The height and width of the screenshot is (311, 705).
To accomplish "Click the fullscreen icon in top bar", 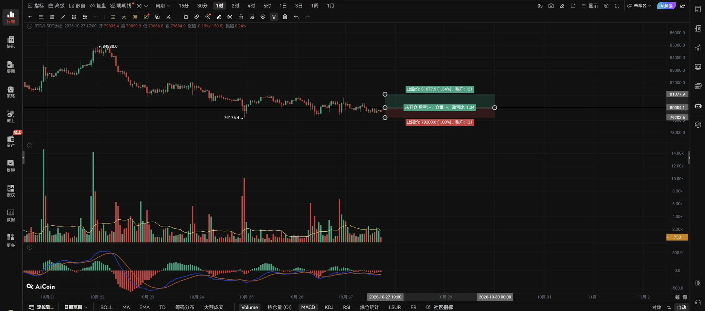I will [617, 6].
